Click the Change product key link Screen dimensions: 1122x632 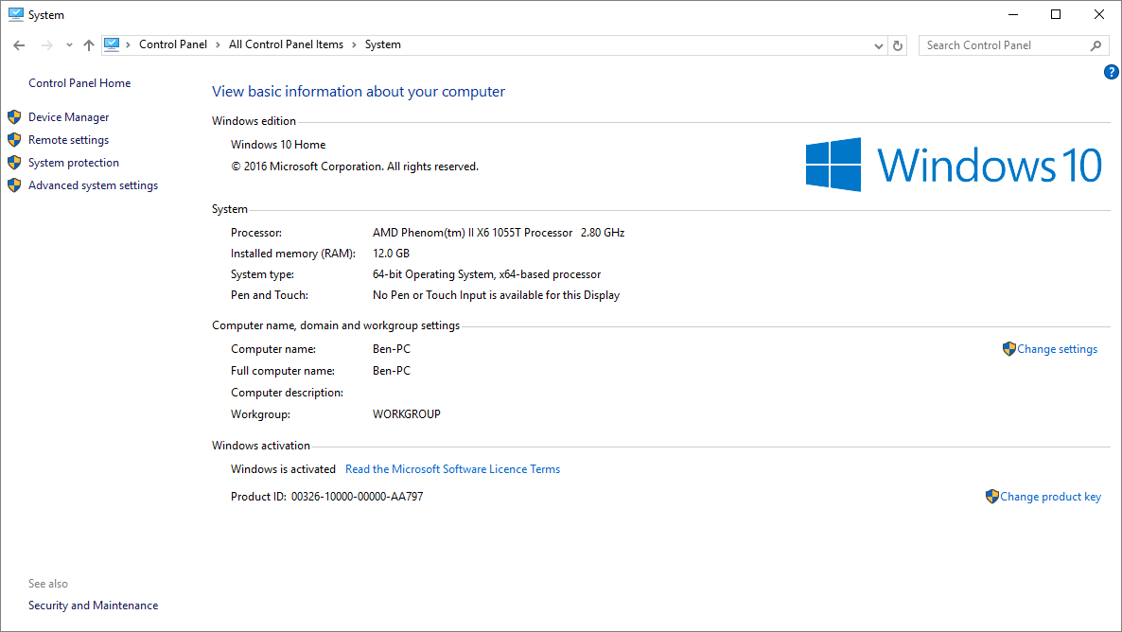click(1050, 497)
